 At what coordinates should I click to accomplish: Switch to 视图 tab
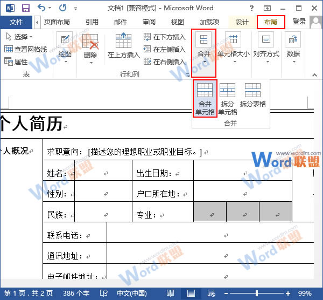pos(177,22)
